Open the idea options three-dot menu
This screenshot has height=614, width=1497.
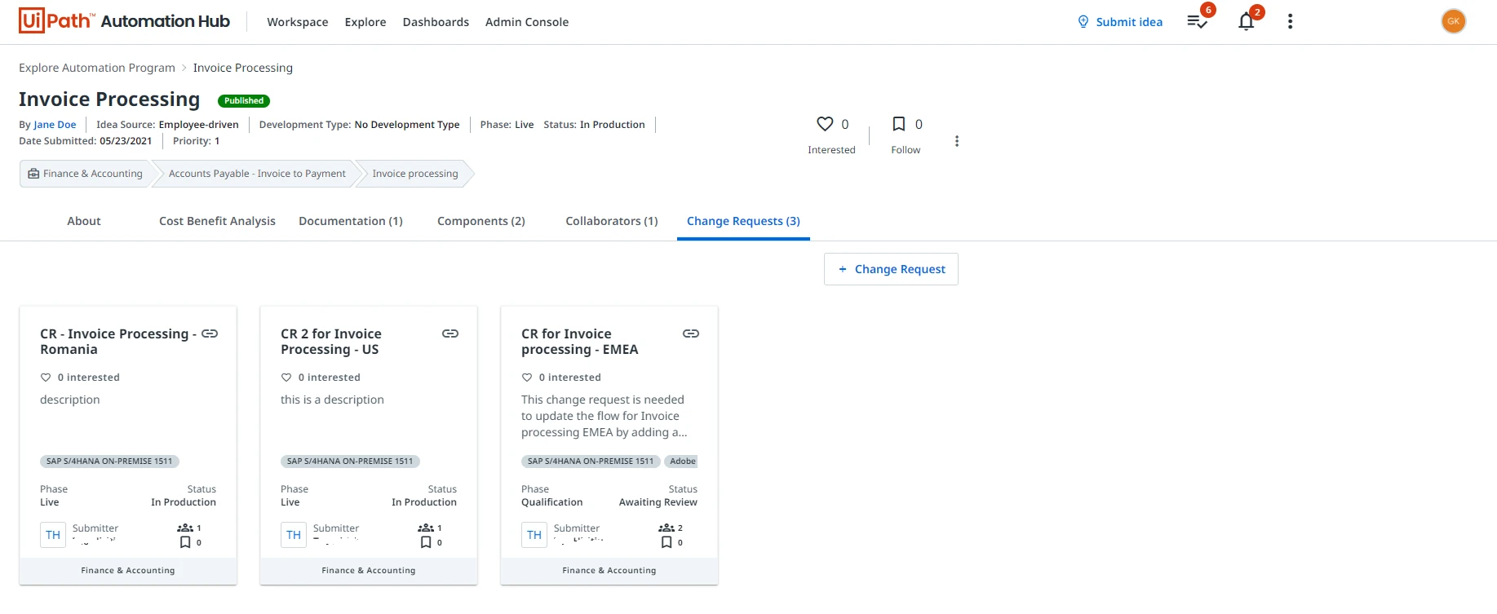[x=957, y=141]
